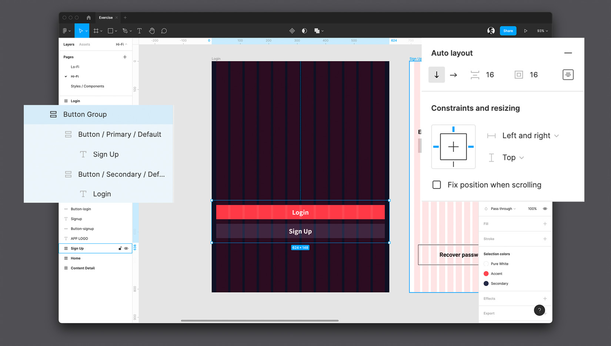Viewport: 611px width, 346px height.
Task: Set auto layout direction to horizontal
Action: (x=453, y=74)
